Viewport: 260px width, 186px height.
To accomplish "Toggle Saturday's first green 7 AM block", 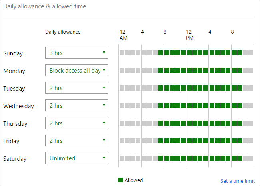I will click(x=161, y=158).
